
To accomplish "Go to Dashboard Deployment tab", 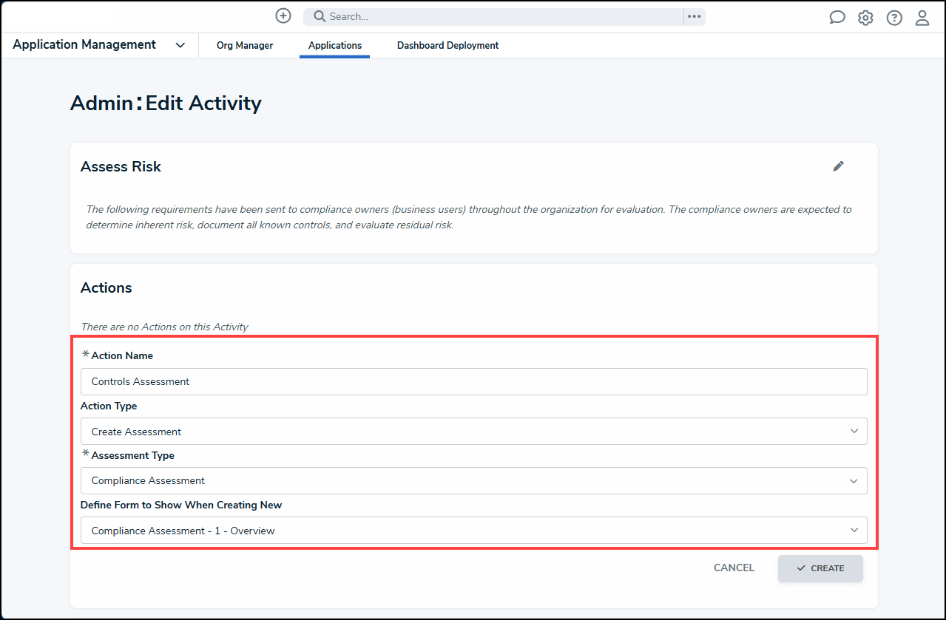I will point(447,46).
